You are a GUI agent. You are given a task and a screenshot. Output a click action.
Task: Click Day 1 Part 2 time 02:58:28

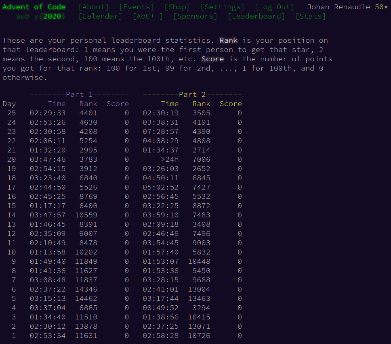click(161, 336)
